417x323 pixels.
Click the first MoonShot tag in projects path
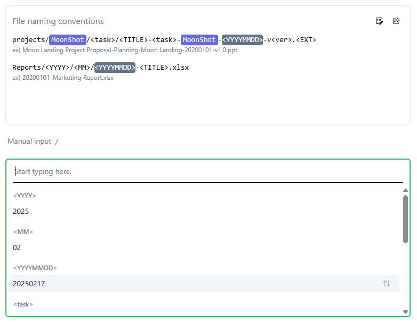(68, 40)
